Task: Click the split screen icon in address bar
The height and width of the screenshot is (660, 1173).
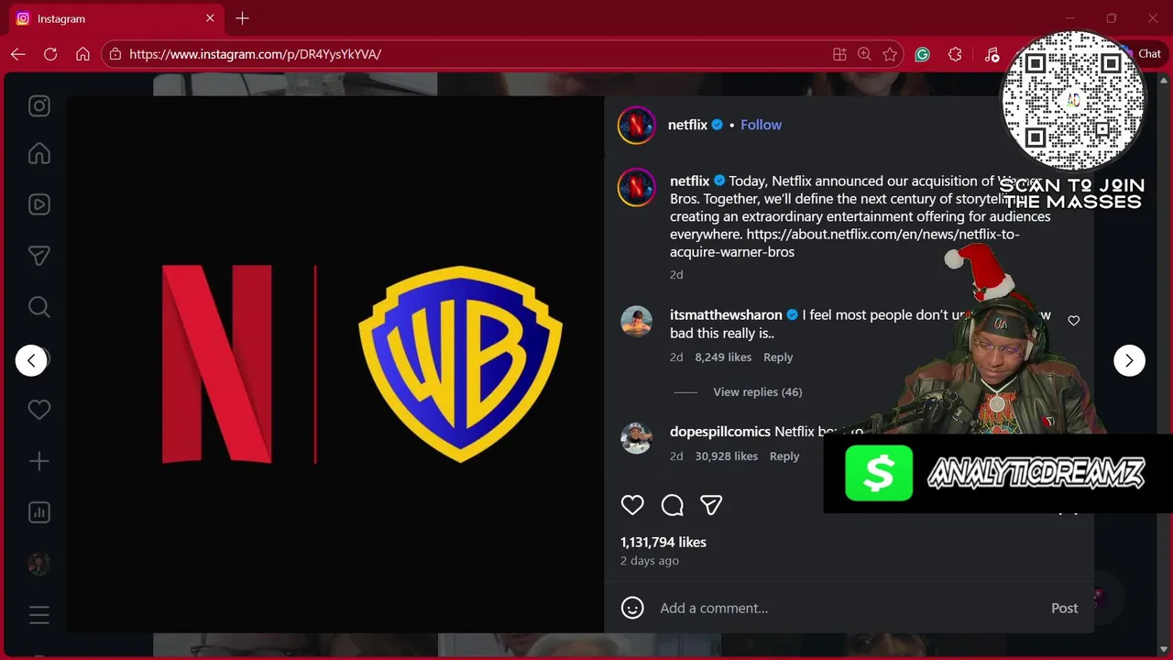Action: [x=839, y=54]
